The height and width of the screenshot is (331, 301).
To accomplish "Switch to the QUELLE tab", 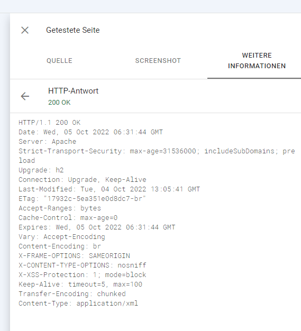I will [x=59, y=61].
